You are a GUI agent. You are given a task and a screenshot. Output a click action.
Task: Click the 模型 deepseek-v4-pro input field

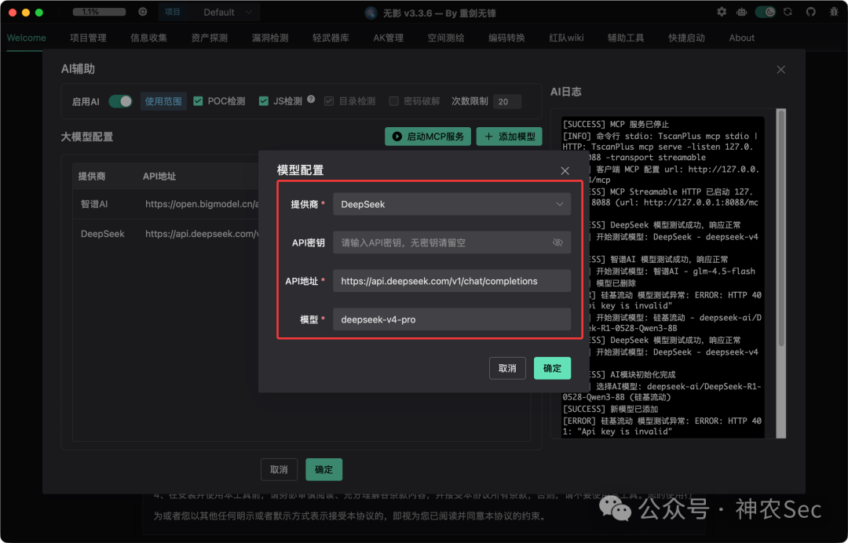click(451, 319)
